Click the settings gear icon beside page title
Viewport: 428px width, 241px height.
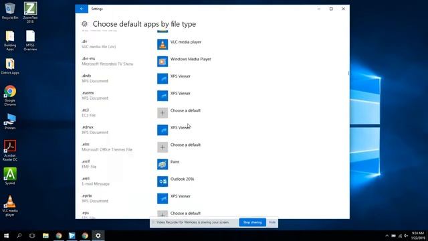[x=85, y=24]
